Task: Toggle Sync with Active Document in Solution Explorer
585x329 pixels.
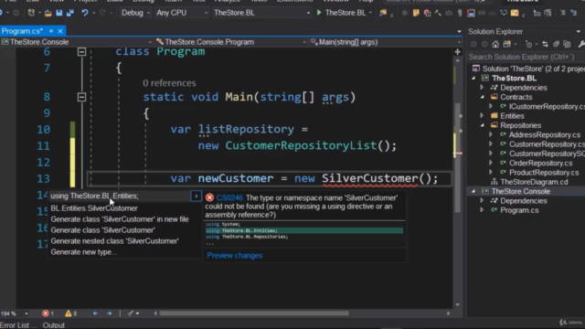Action: click(x=545, y=45)
